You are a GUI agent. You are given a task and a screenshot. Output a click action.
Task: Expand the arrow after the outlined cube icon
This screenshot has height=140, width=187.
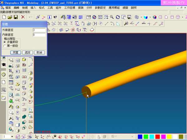182,17
